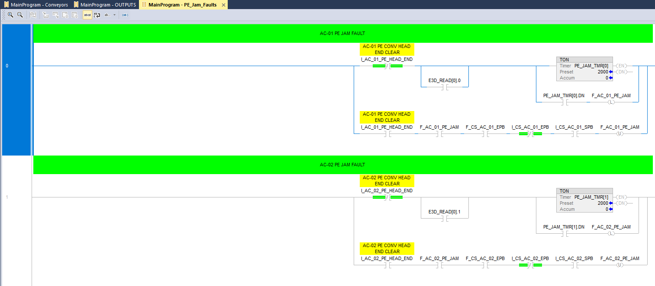655x286 pixels.
Task: Click the F_AC_02_PE_JAM unlatch coil
Action: click(620, 265)
